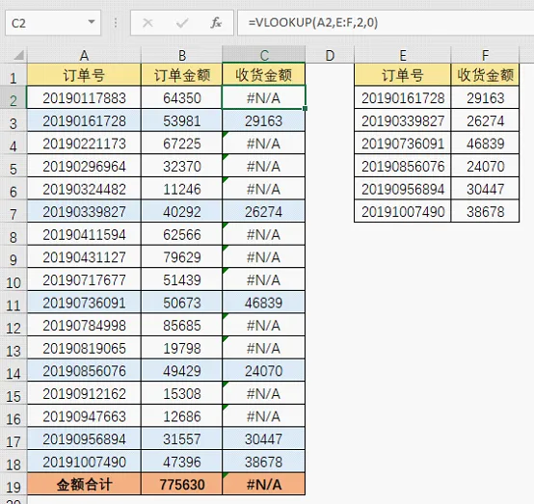Screen dimensions: 534x504
Task: Select cell A4 containing 20190221173
Action: click(84, 144)
